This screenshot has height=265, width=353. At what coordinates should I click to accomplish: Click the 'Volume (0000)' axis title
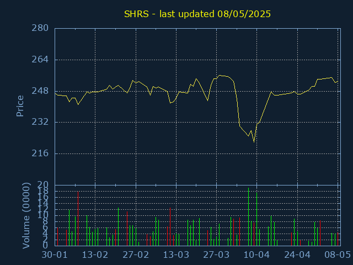click(x=26, y=215)
